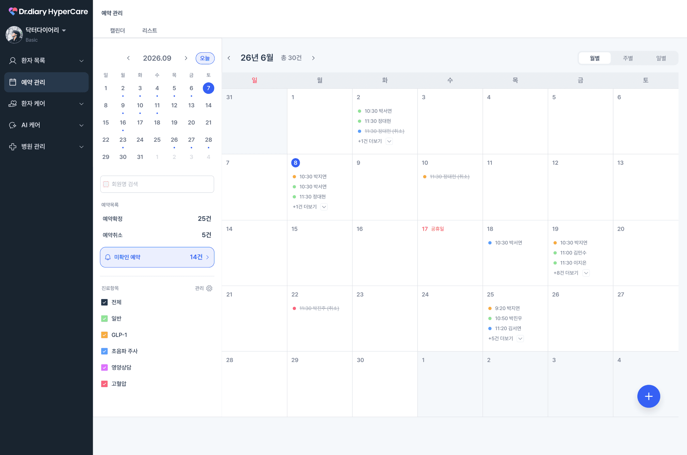Show next month after 26년 6월

click(313, 58)
